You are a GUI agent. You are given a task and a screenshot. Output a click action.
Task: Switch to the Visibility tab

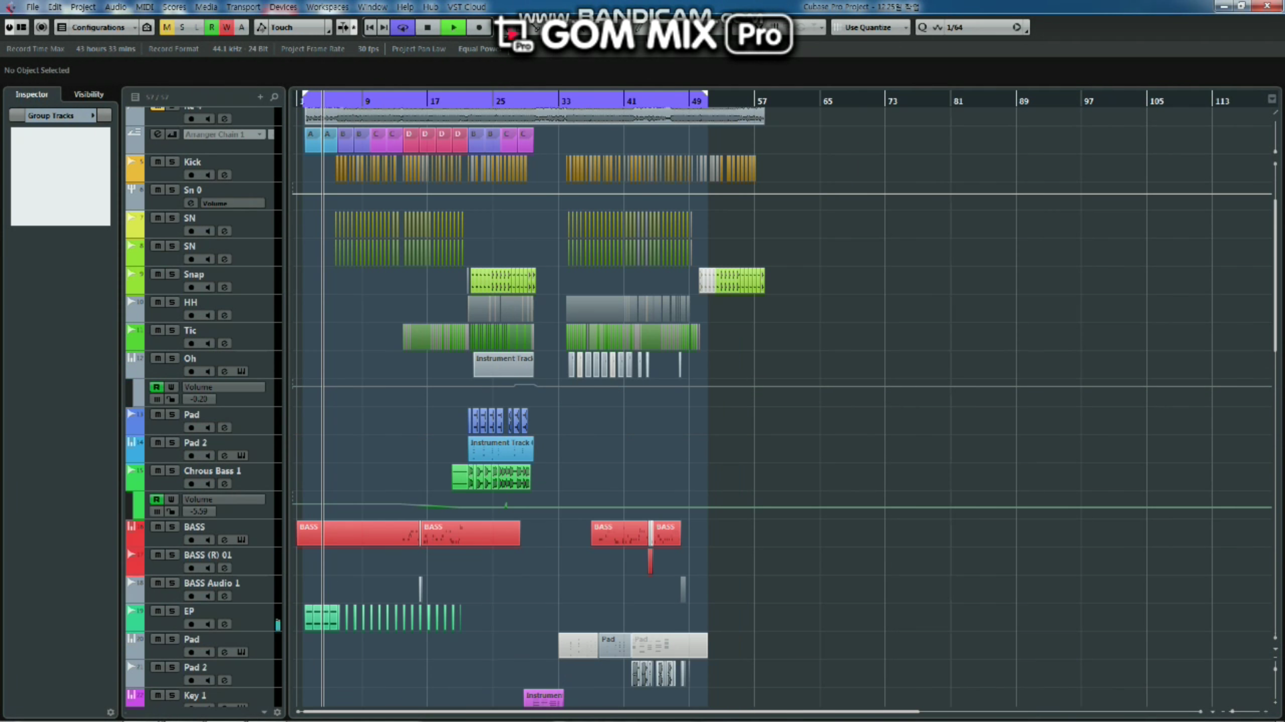[x=88, y=94]
